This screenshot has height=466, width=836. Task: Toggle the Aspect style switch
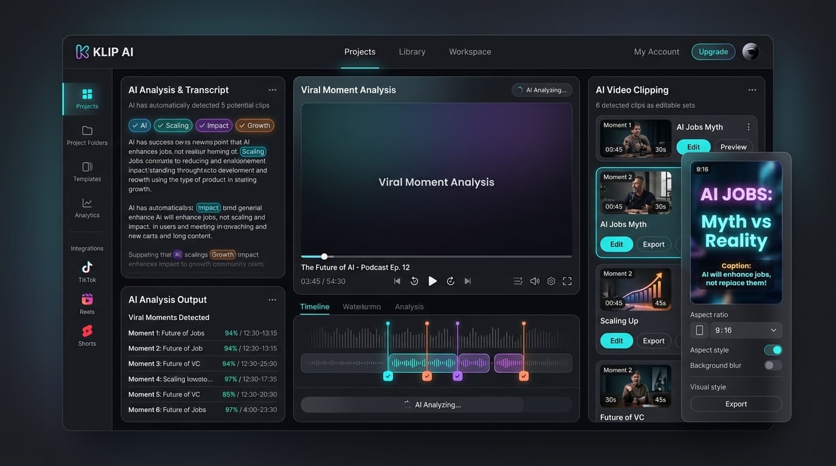(773, 350)
